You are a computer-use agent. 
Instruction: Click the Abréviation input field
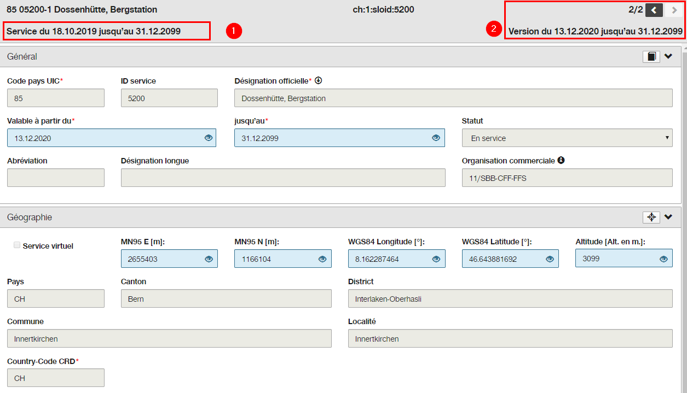[x=56, y=178]
